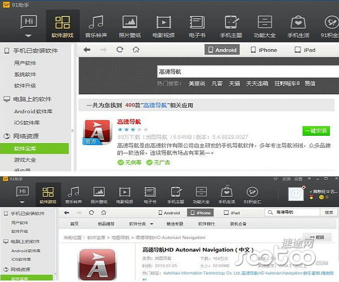This screenshot has width=339, height=282.
Task: Open 手机生活 shopping bag icon in top window
Action: coord(298,27)
